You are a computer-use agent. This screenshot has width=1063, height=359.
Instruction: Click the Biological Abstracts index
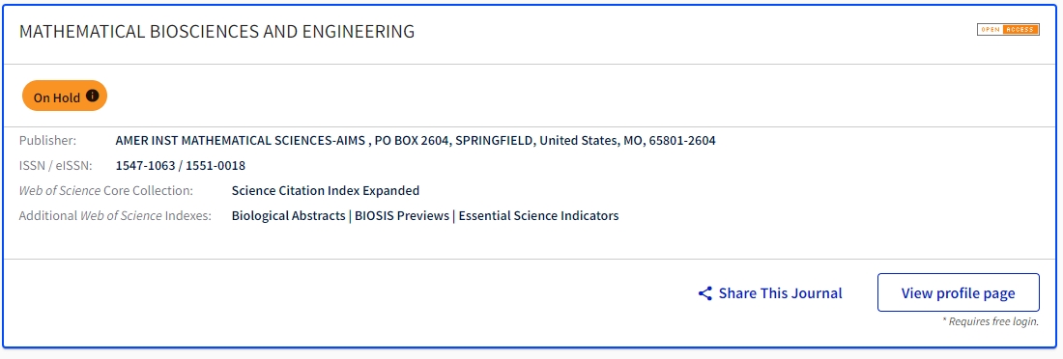point(288,216)
